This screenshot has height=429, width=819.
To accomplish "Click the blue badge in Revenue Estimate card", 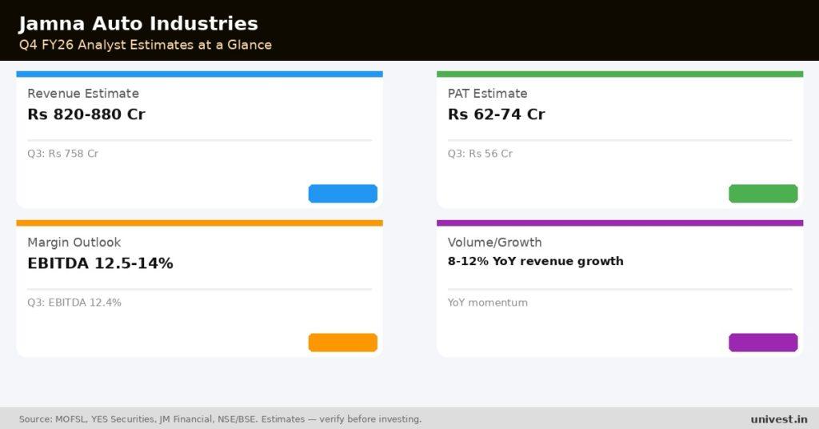I will point(342,194).
